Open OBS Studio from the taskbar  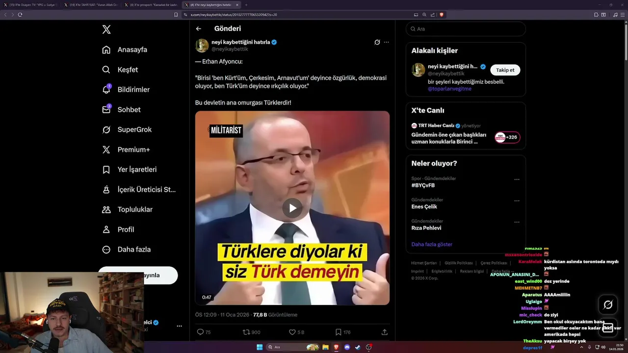pyautogui.click(x=369, y=347)
